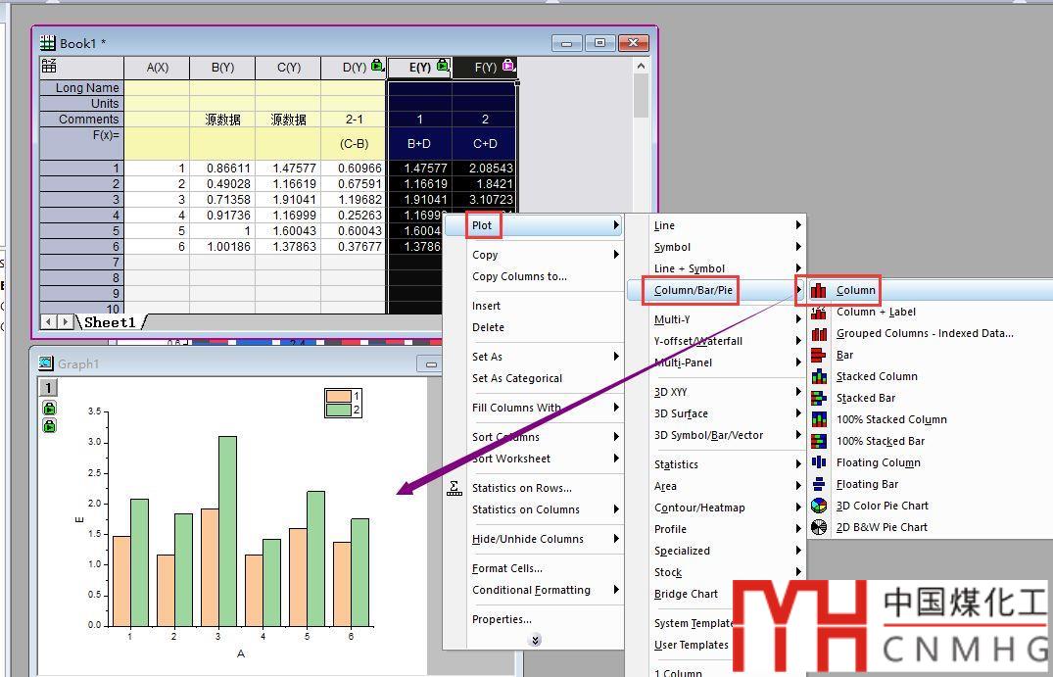Open the Column/Bar/Pie submenu

coord(716,290)
